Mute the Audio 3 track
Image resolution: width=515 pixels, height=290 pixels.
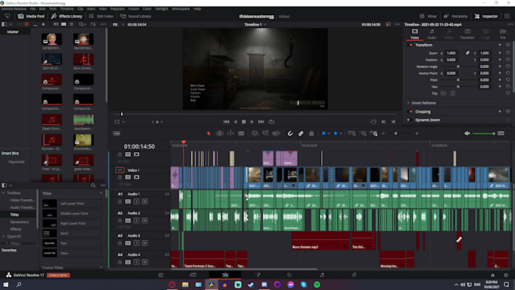click(x=145, y=243)
